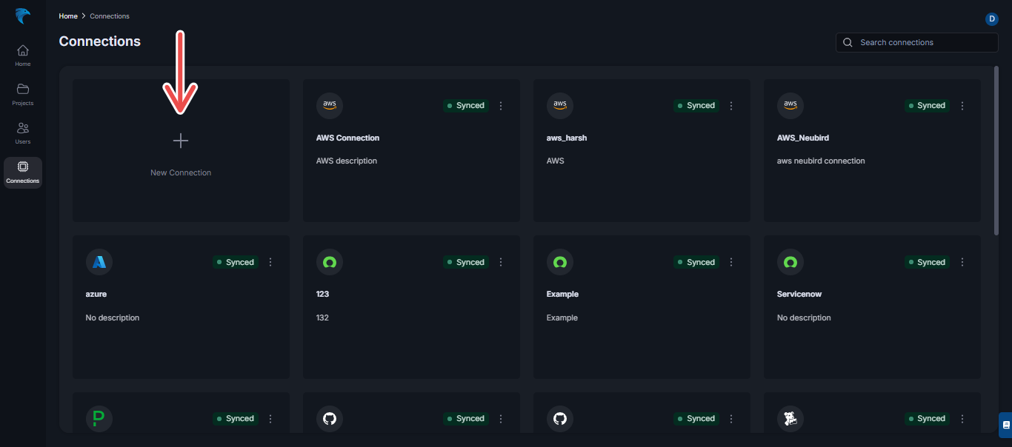Click the app eagle logo at top left
This screenshot has width=1012, height=447.
click(x=22, y=16)
